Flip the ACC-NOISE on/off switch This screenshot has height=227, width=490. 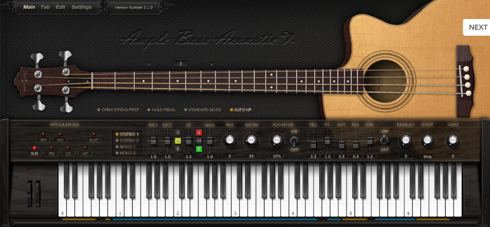294,141
